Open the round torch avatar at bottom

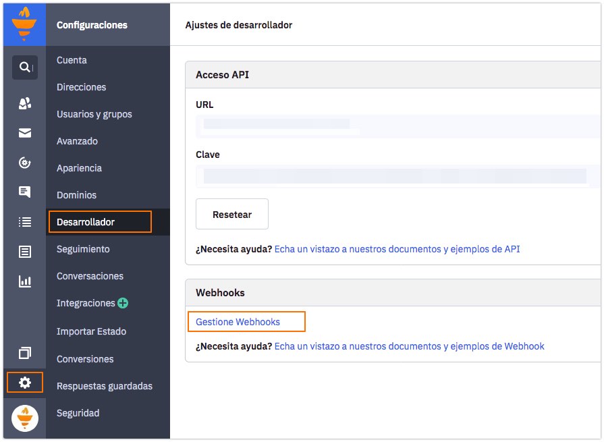25,419
